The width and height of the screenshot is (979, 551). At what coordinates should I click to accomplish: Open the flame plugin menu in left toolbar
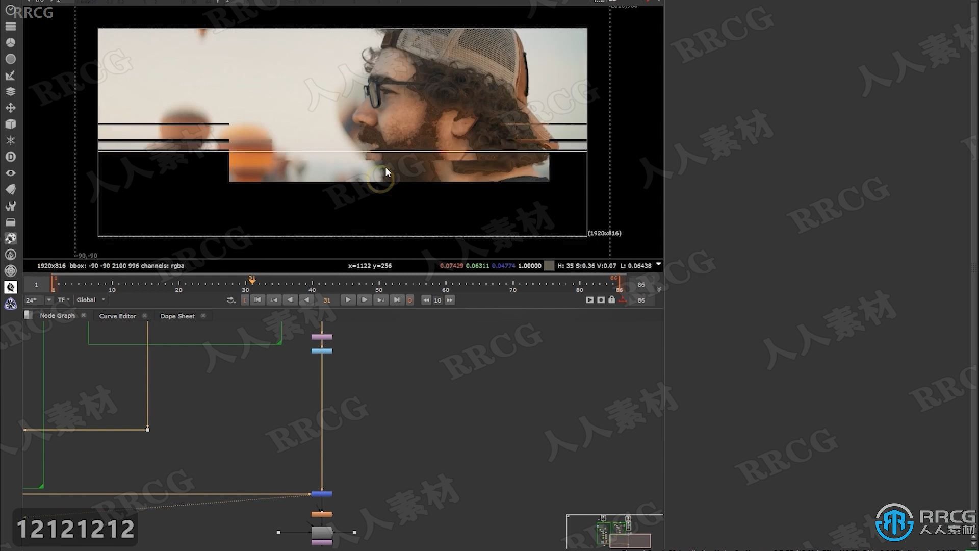[10, 255]
